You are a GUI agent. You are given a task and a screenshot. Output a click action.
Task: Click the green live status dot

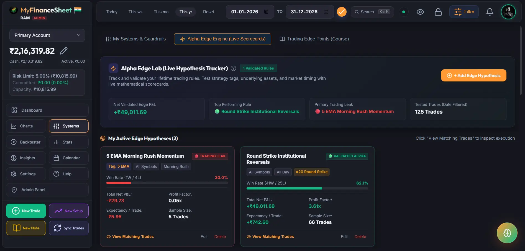[x=404, y=12]
